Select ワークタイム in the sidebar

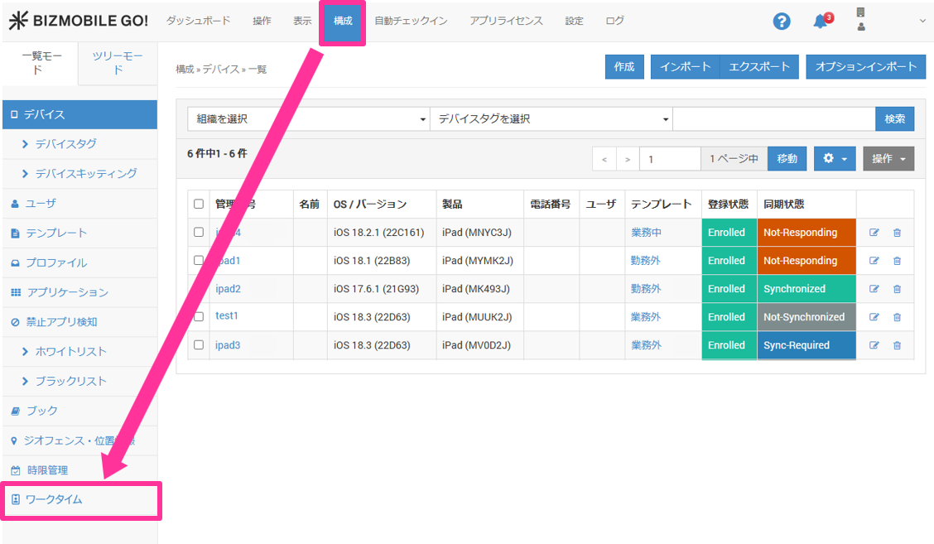coord(54,499)
